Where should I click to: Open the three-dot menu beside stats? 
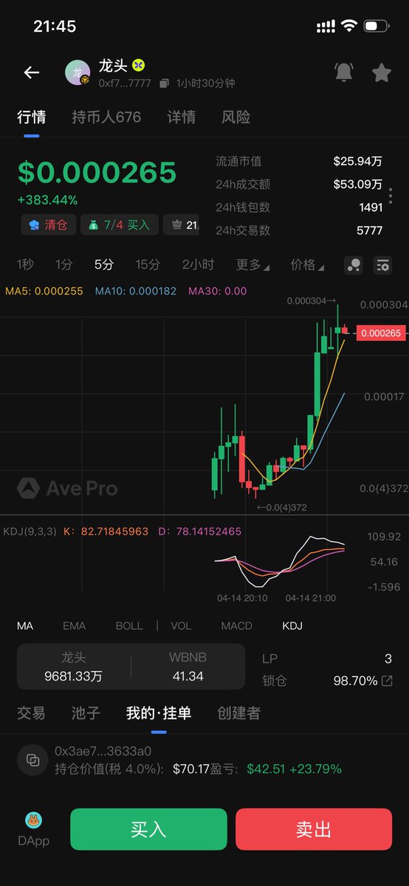coord(391,196)
